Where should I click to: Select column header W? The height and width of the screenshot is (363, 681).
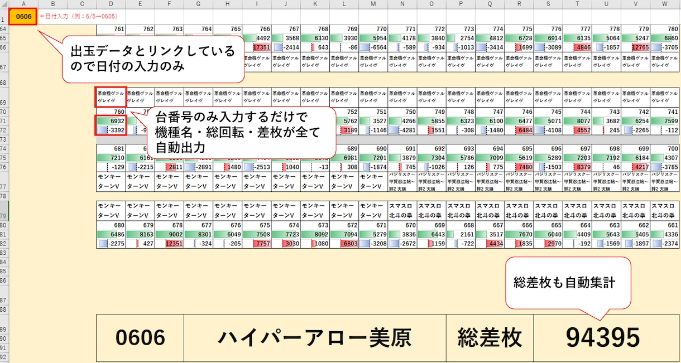[665, 4]
